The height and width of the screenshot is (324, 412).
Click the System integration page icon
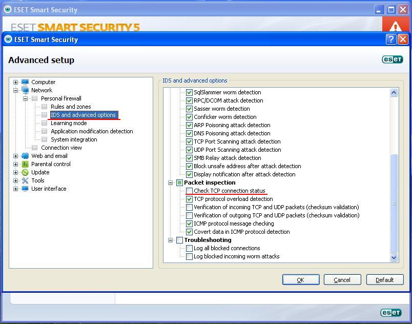click(x=45, y=139)
